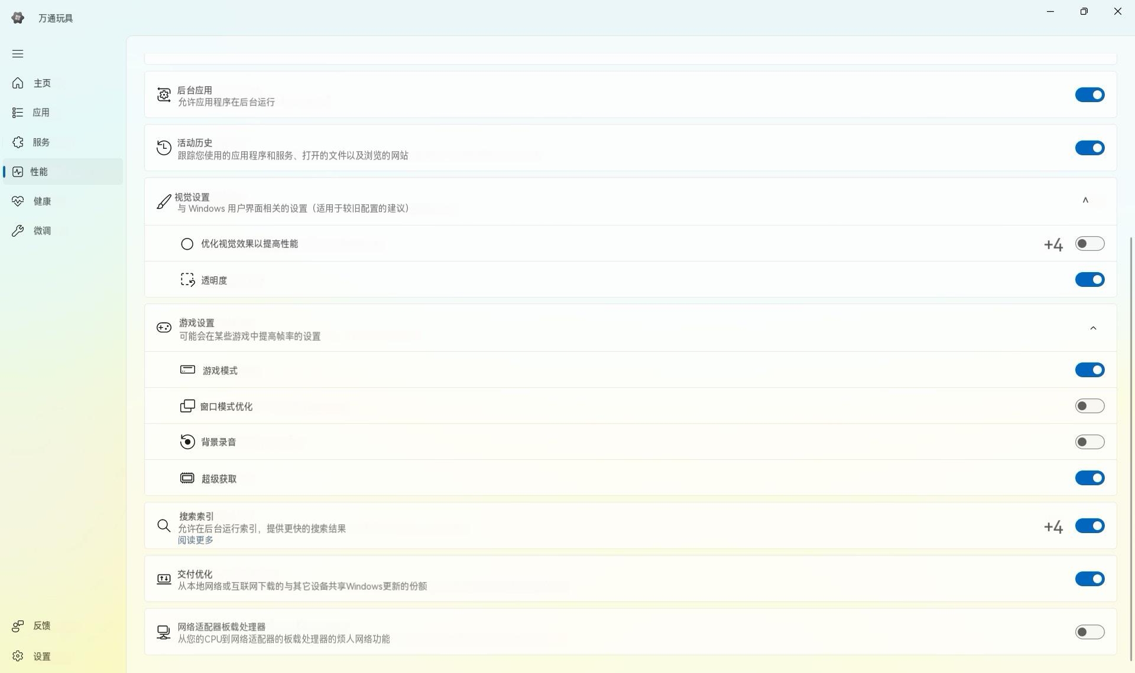Open the 阅读更多 link
Viewport: 1135px width, 673px height.
[x=196, y=540]
